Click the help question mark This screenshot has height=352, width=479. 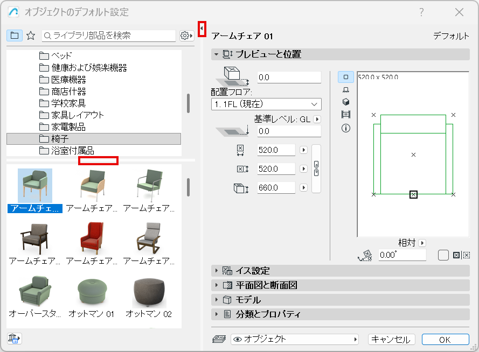(x=421, y=12)
